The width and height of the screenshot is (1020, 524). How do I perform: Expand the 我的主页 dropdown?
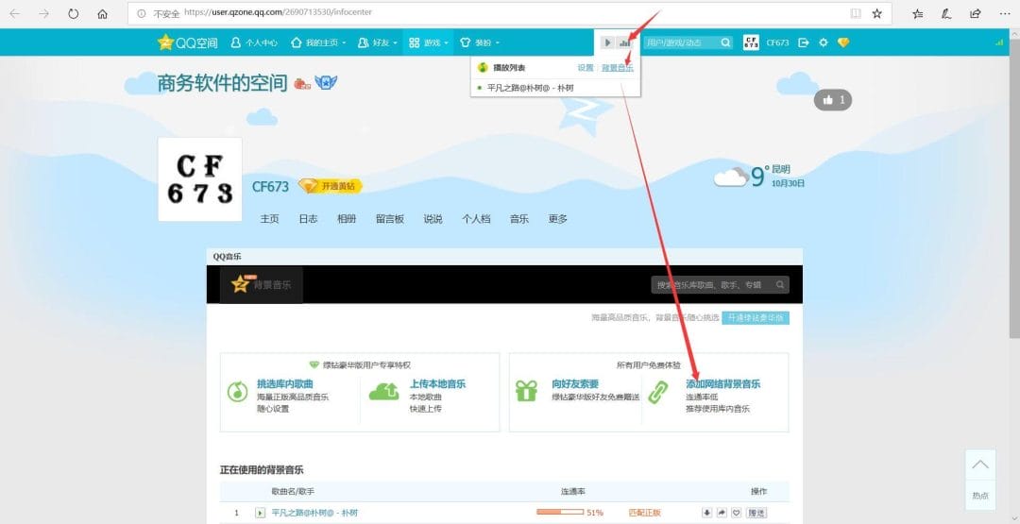click(x=318, y=42)
